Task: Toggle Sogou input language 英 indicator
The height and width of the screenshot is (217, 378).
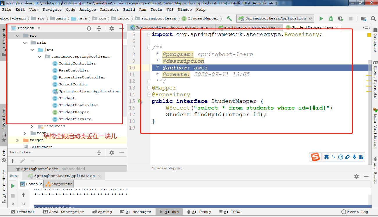Action: coord(327,157)
